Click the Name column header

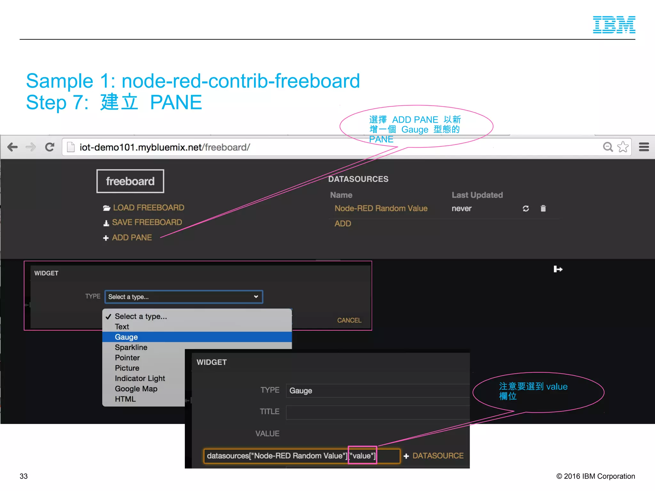point(341,195)
